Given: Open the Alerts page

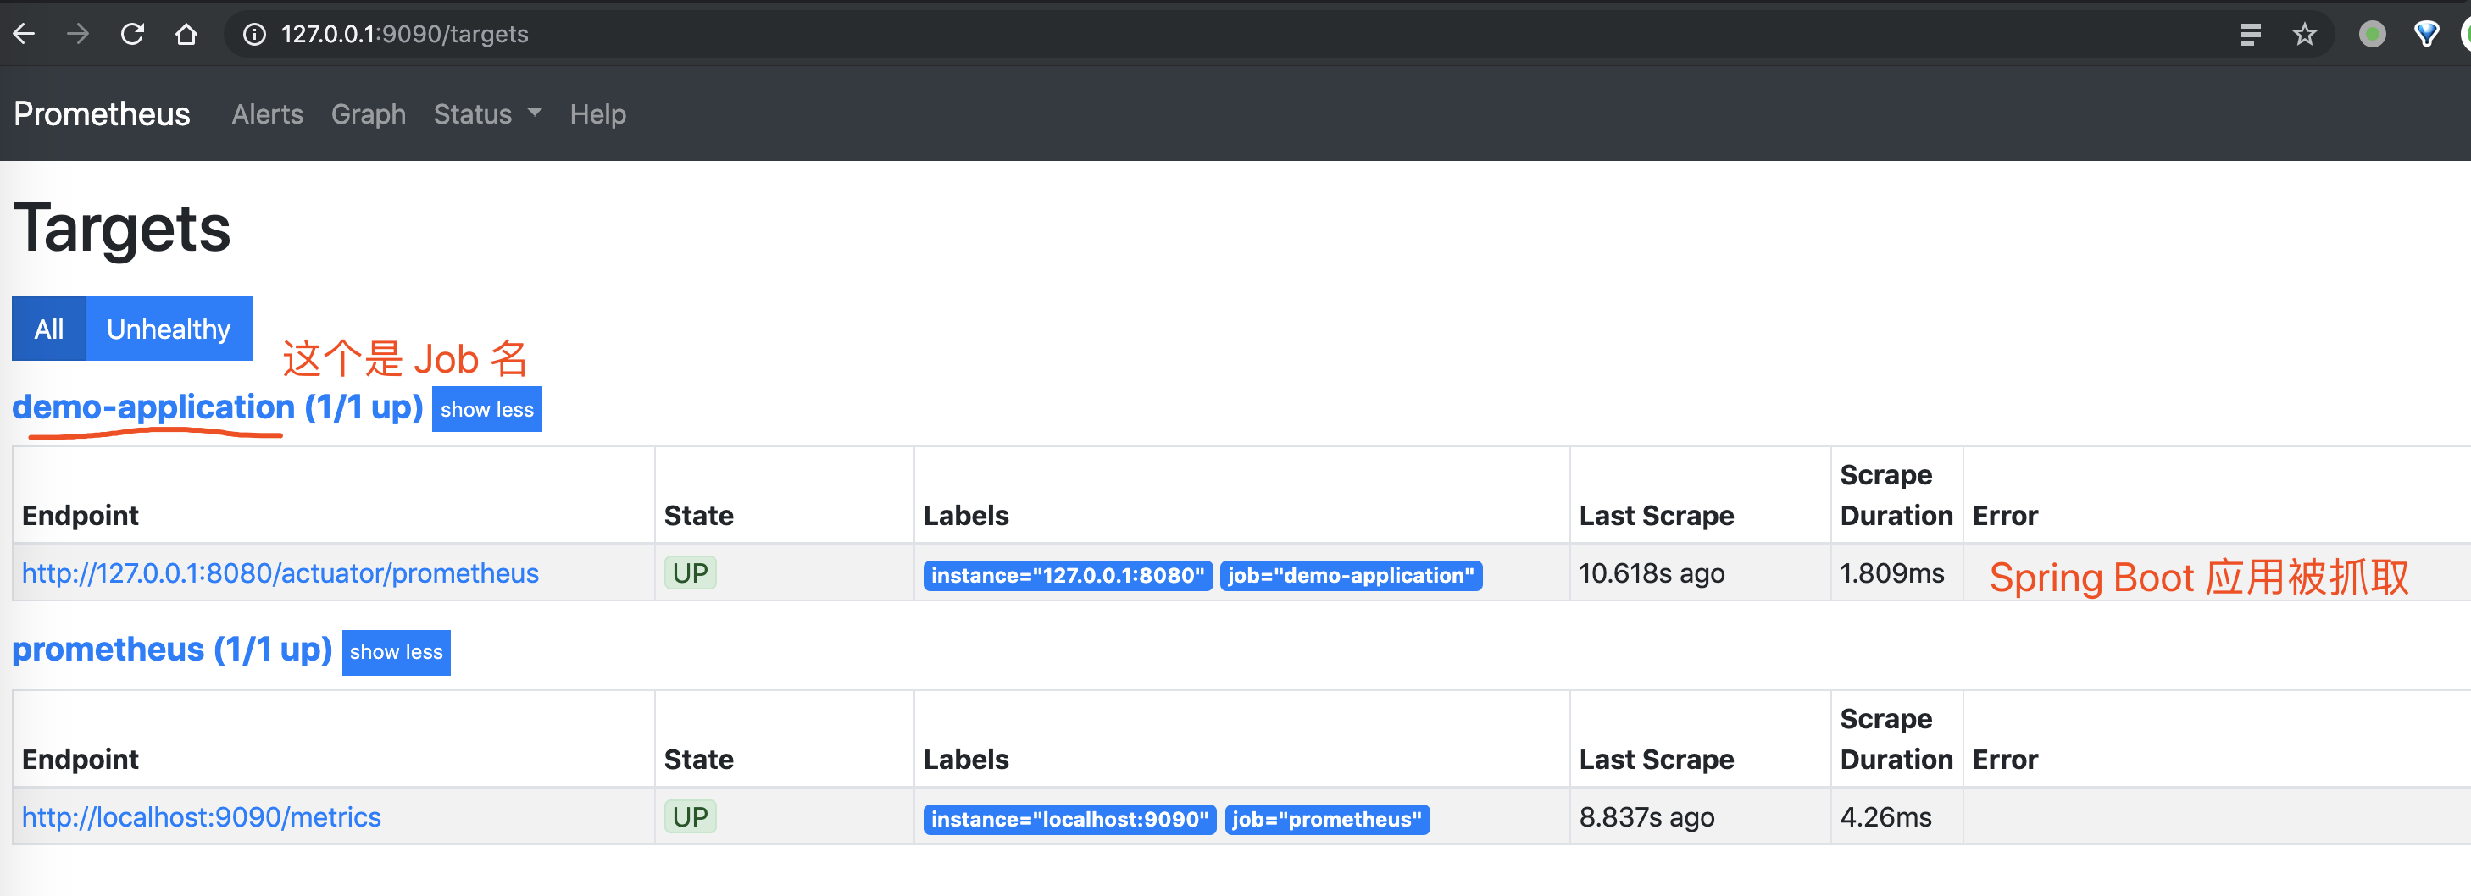Looking at the screenshot, I should 267,114.
